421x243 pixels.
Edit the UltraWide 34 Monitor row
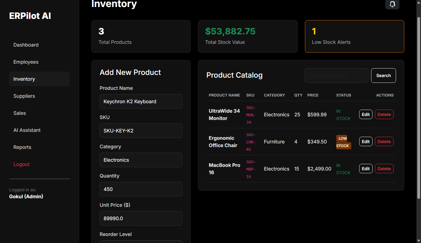(x=366, y=114)
